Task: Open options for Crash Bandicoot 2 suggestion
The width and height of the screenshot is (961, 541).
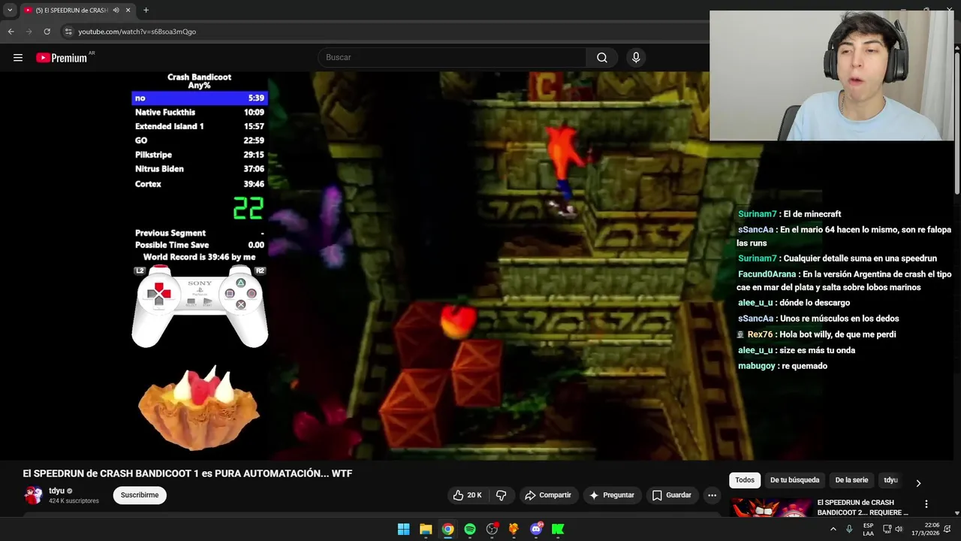Action: click(926, 504)
